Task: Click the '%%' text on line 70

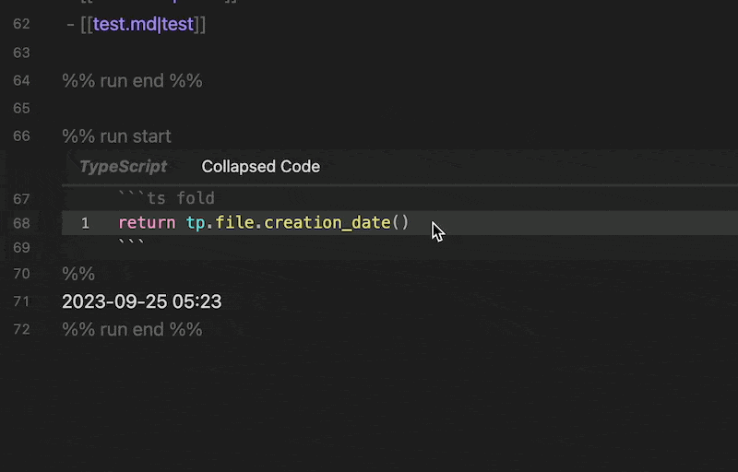Action: 78,274
